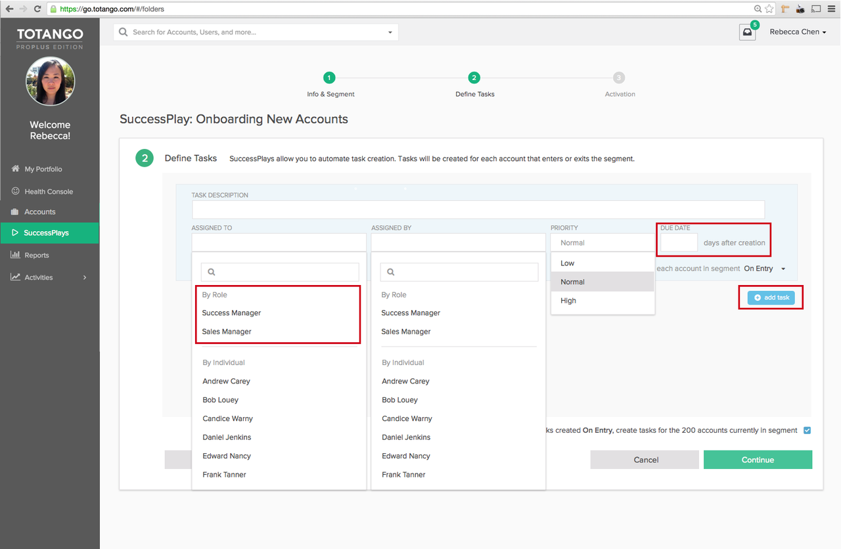
Task: Click the Priority Normal field
Action: click(602, 242)
